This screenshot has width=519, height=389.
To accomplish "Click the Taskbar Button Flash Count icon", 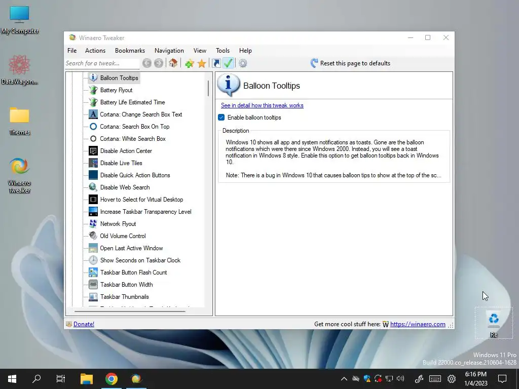I will (x=93, y=272).
